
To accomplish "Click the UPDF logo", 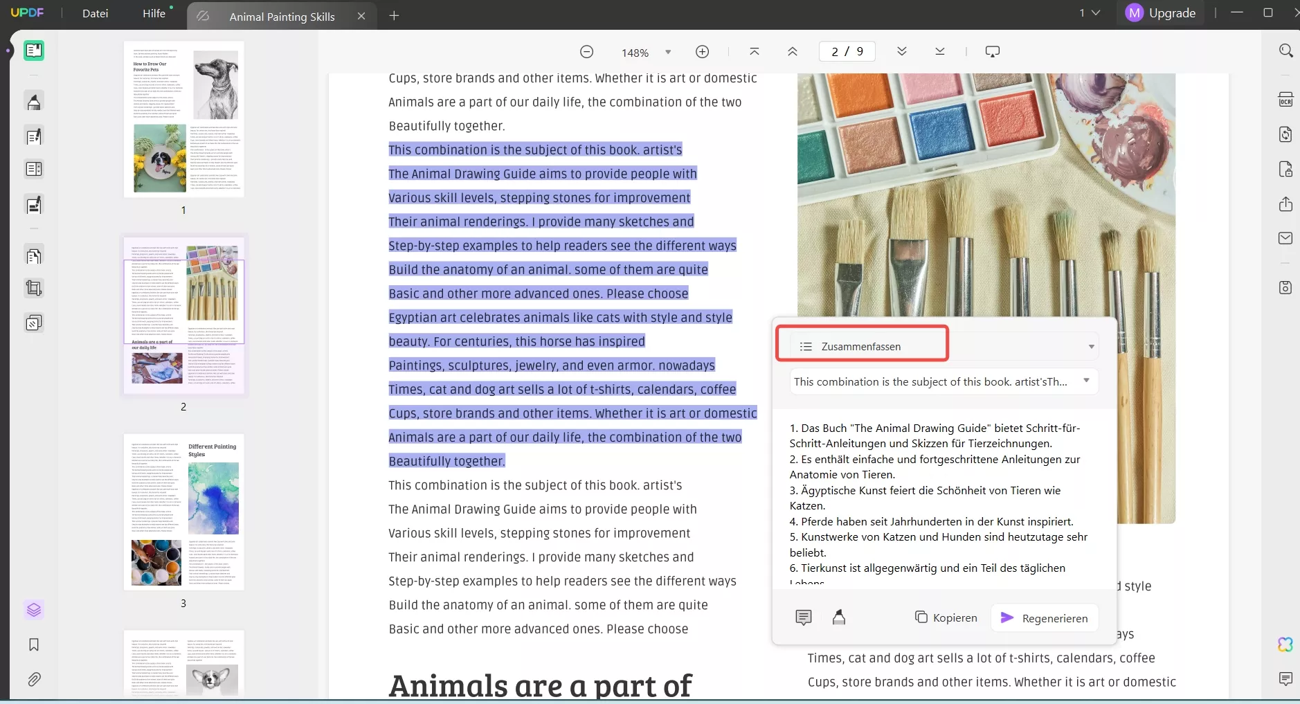I will (28, 12).
